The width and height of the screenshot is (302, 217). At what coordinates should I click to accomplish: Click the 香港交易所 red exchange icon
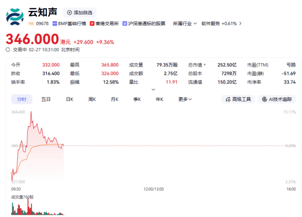92,23
